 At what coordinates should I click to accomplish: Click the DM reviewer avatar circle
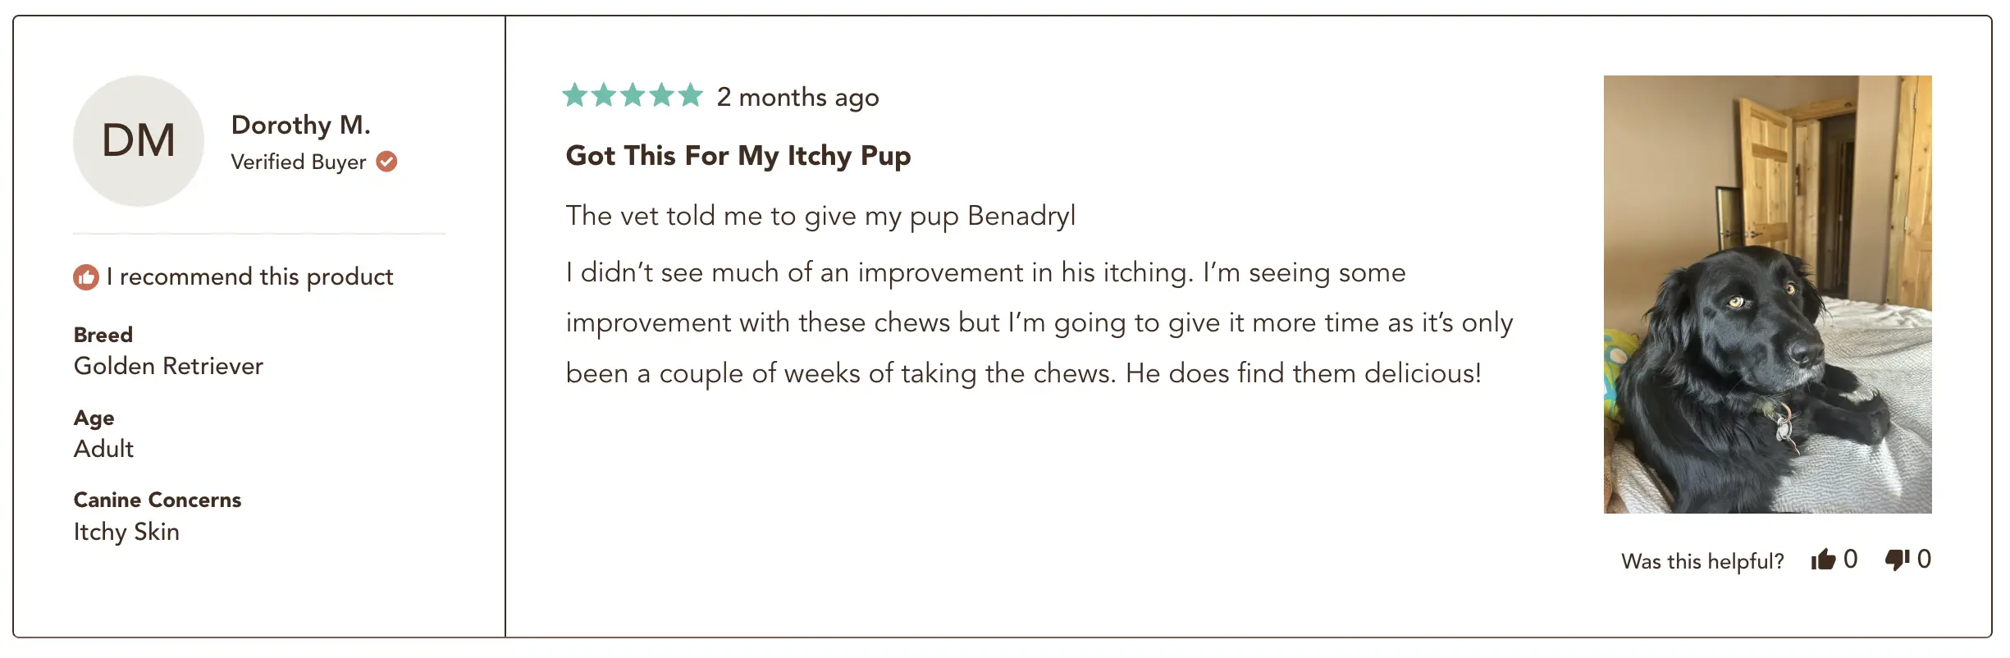tap(139, 141)
